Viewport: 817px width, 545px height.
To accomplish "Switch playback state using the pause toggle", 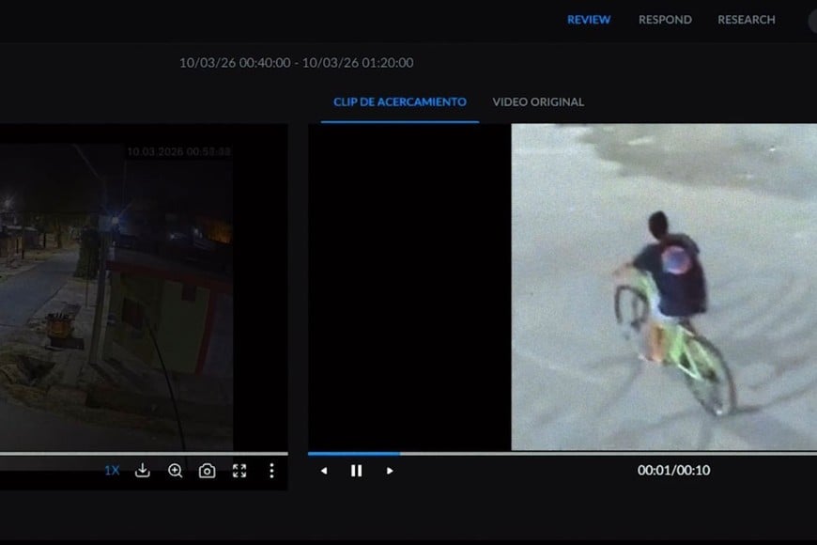I will (x=356, y=471).
